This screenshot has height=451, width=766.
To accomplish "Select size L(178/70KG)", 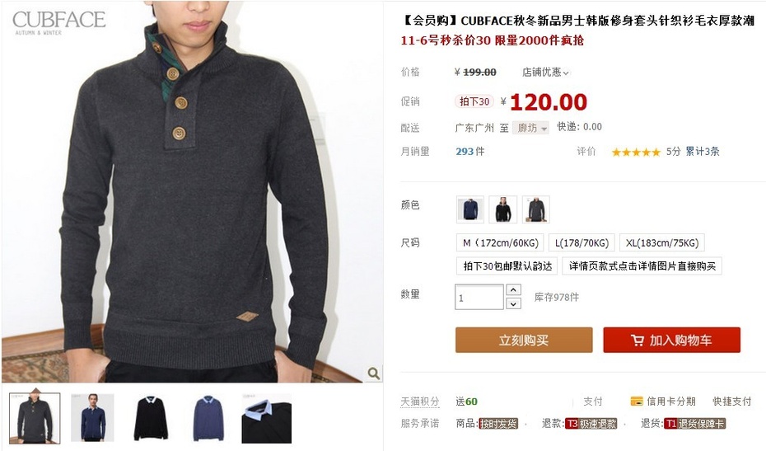I will click(x=582, y=242).
